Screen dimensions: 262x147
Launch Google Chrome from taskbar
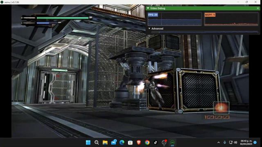[147, 143]
